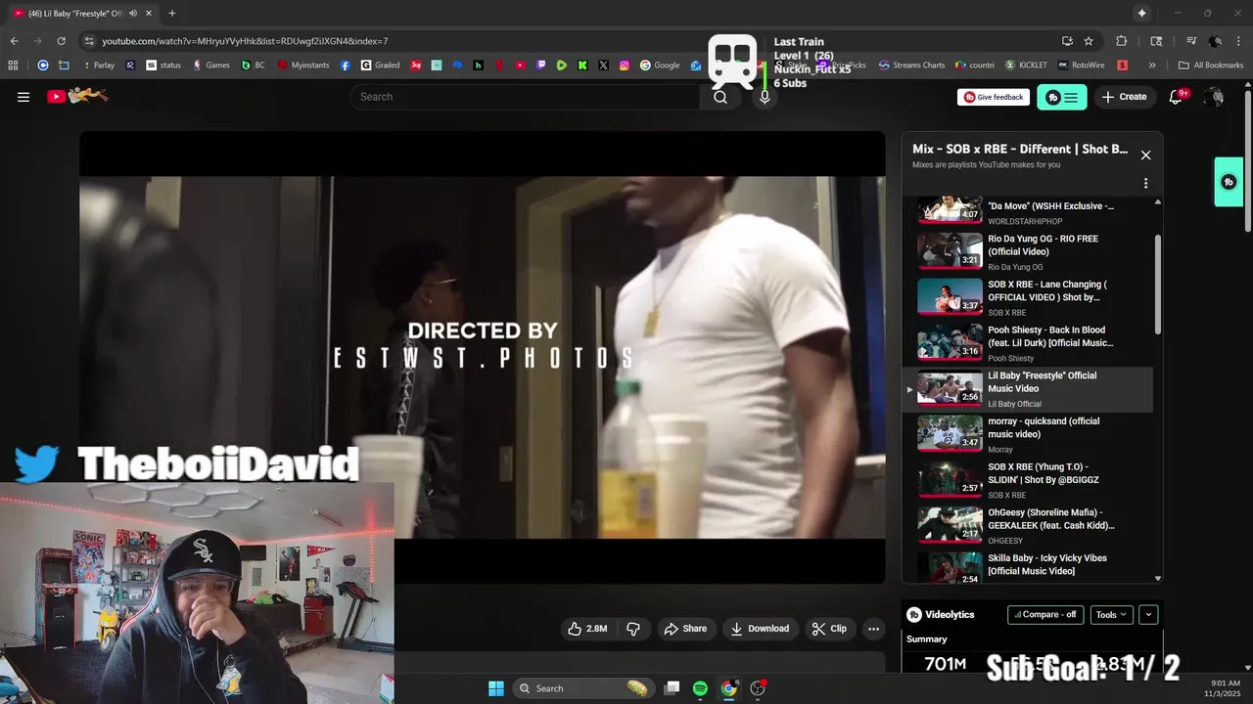Click the Give feedback button
1253x704 pixels.
(x=994, y=97)
